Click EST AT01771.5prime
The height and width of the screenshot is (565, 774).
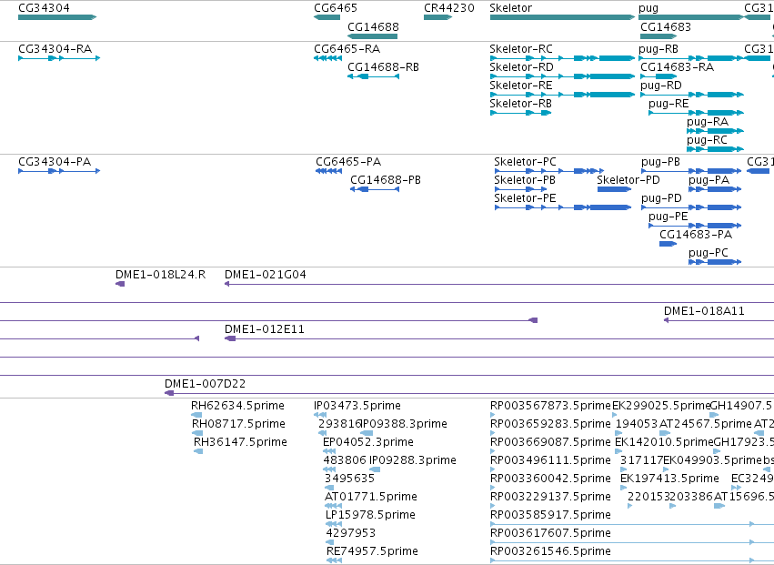coord(371,498)
